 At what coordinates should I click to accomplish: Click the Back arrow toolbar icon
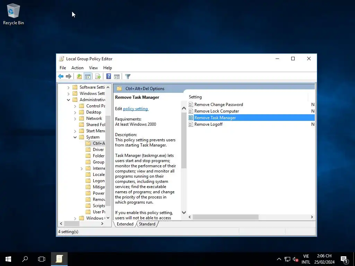point(61,77)
